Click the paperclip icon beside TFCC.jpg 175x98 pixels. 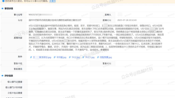point(70,57)
